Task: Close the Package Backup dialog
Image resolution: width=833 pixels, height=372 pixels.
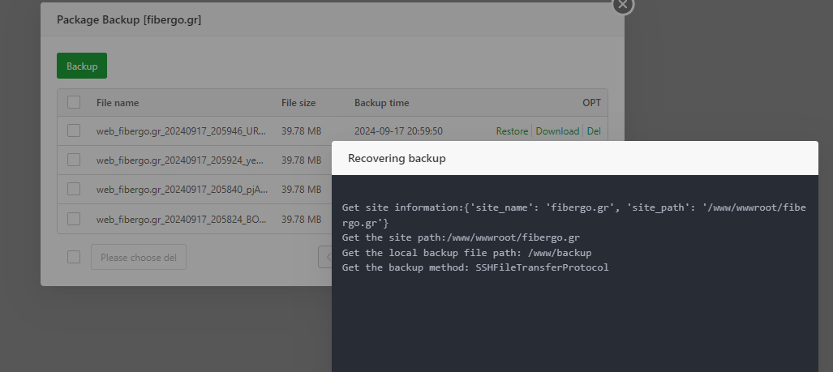Action: pos(622,5)
